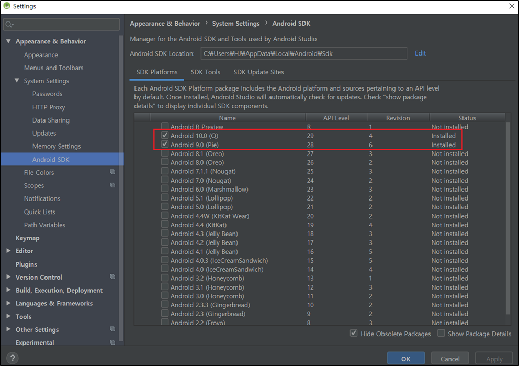
Task: Open the Keymap settings page
Action: click(28, 238)
